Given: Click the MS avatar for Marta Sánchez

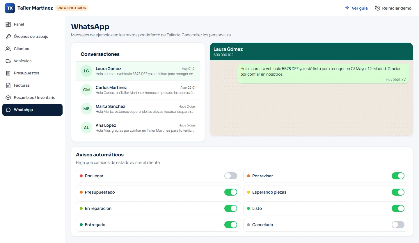Looking at the screenshot, I should (x=86, y=109).
